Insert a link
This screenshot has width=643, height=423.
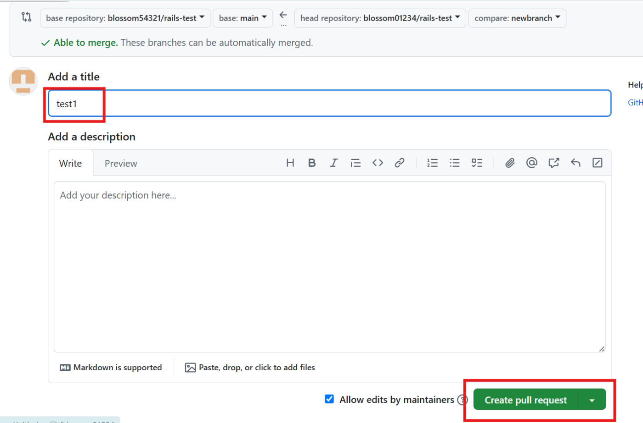pos(400,163)
